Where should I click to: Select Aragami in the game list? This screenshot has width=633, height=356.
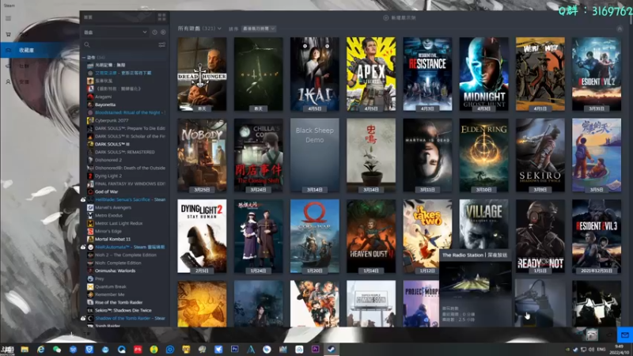104,97
